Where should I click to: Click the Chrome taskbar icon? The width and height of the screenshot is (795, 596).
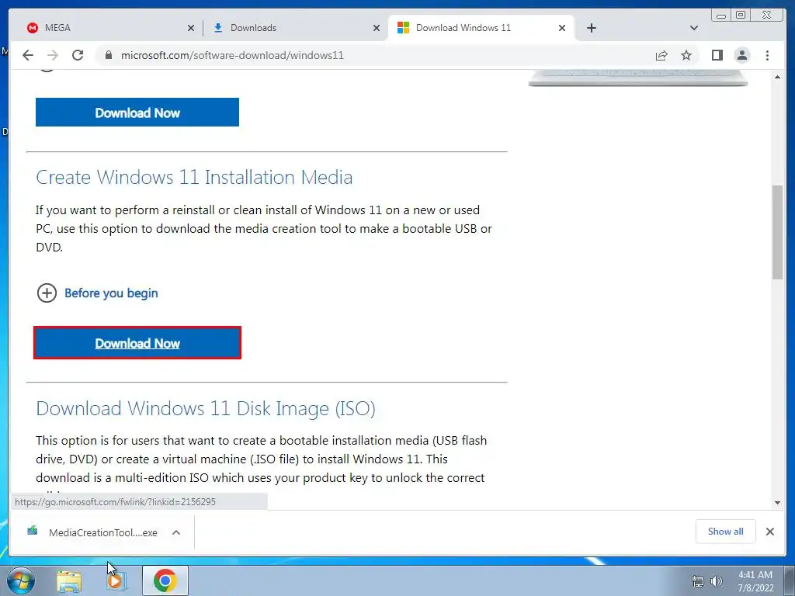pos(165,580)
